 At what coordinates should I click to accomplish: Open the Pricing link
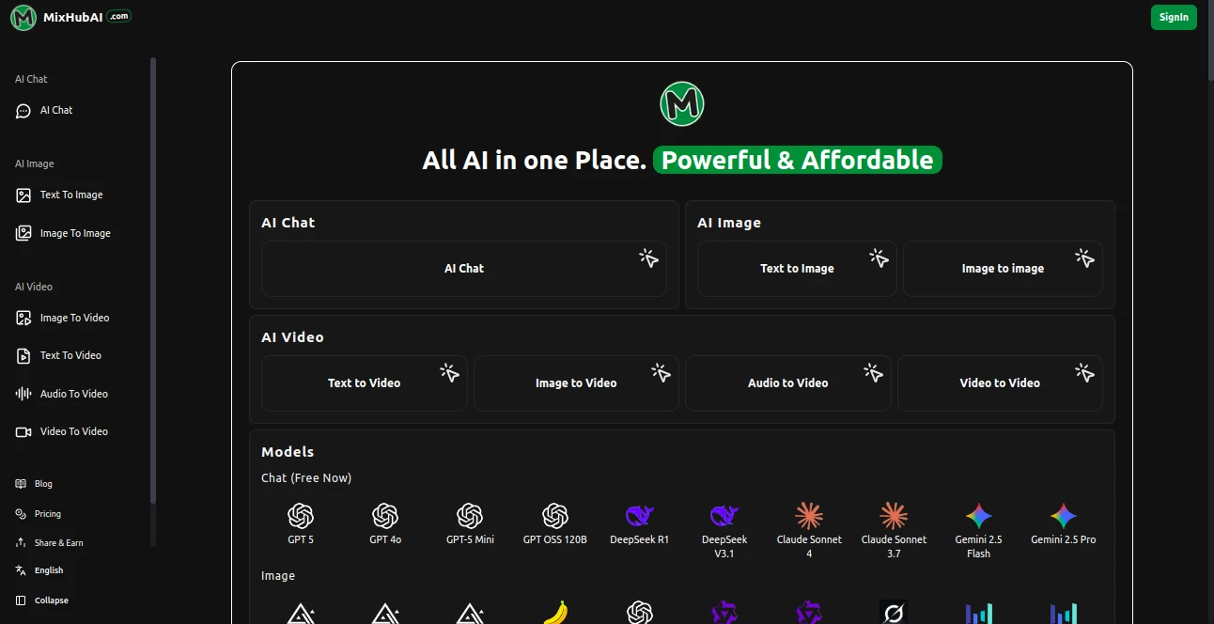click(47, 514)
